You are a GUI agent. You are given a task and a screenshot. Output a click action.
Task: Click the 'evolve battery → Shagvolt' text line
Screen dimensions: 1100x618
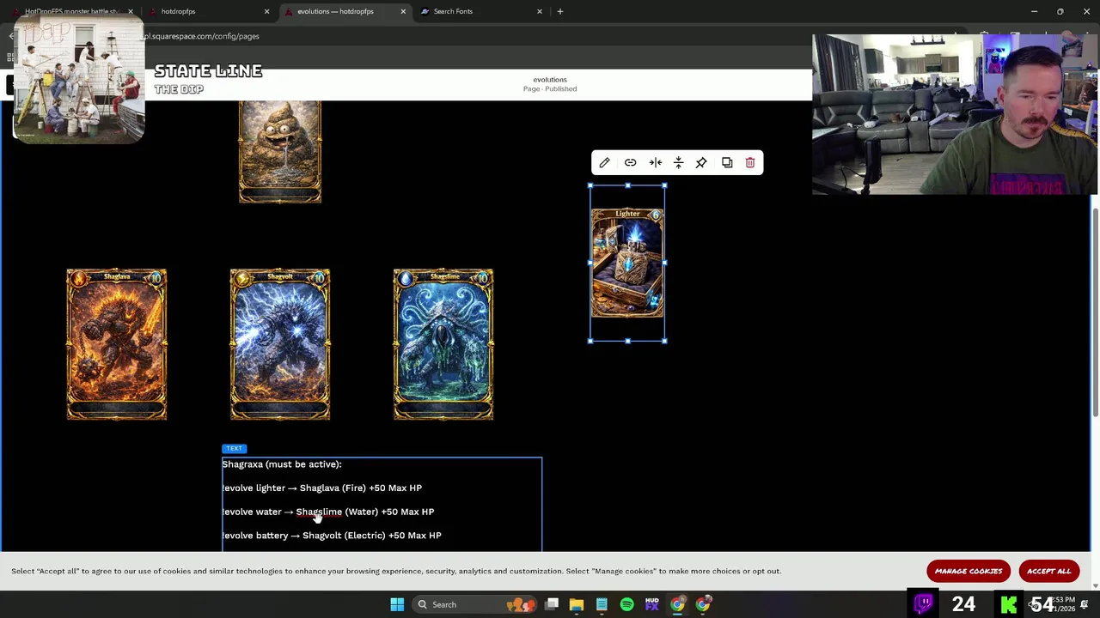coord(331,536)
